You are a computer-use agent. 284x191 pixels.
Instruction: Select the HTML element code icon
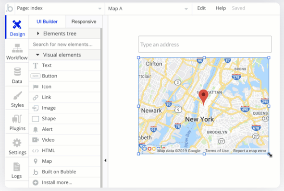pos(35,151)
